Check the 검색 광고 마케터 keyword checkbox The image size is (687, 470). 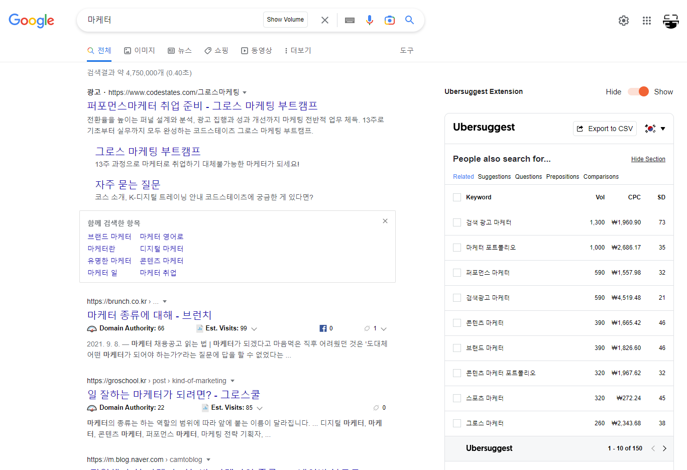tap(457, 222)
